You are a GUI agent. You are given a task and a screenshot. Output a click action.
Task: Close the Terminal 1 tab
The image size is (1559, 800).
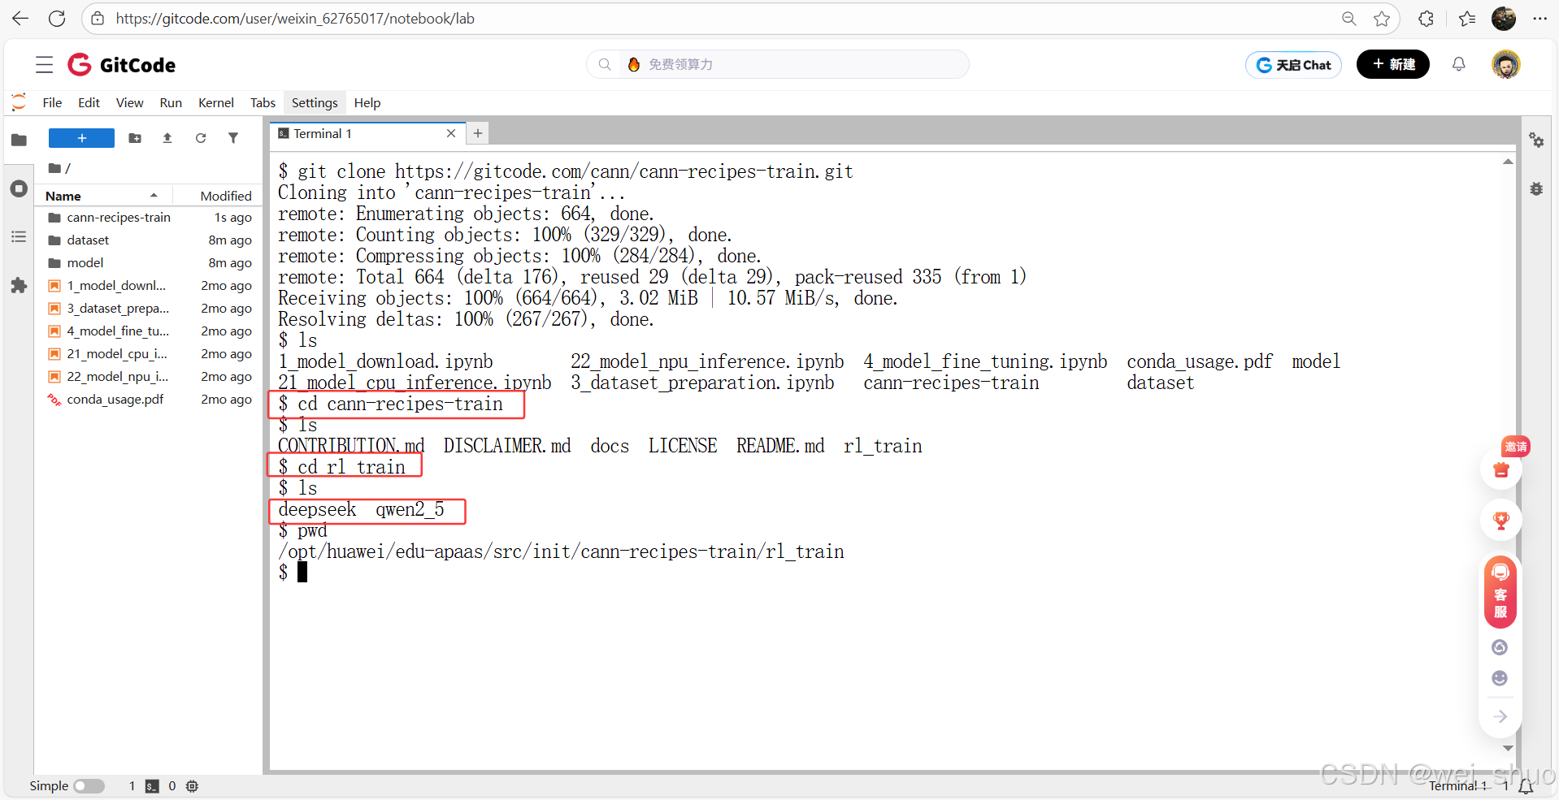click(x=451, y=133)
